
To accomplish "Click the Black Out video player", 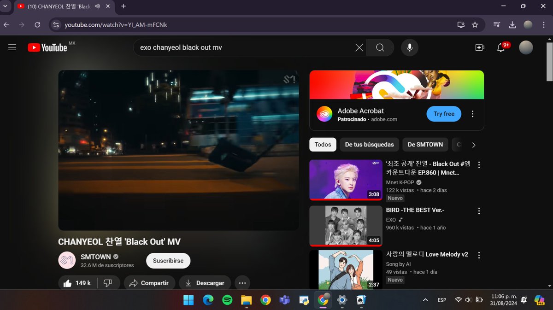I will pyautogui.click(x=178, y=150).
